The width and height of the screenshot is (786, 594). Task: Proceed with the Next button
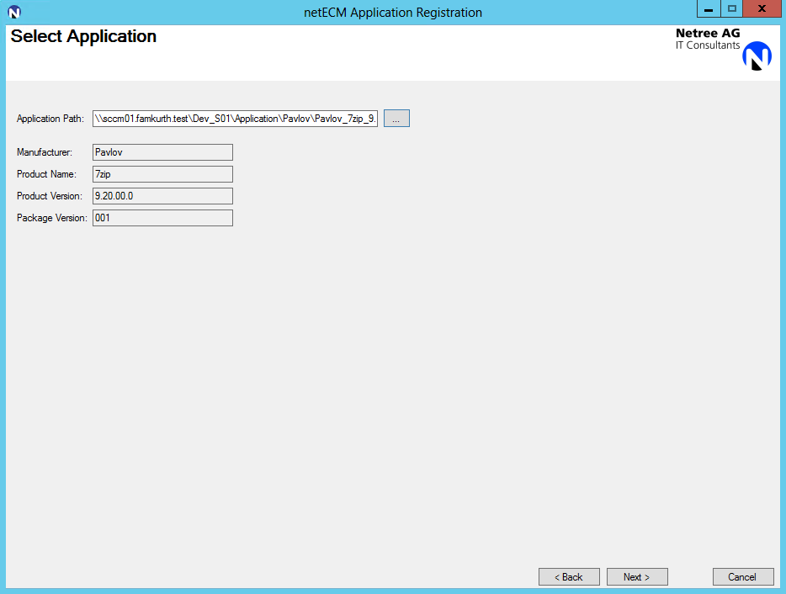point(637,577)
